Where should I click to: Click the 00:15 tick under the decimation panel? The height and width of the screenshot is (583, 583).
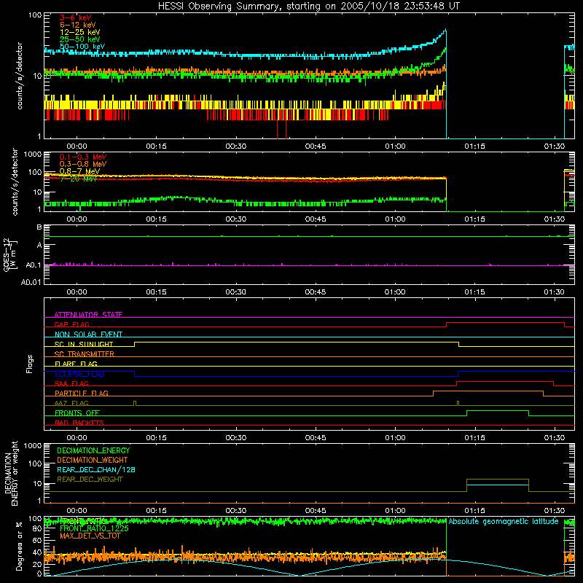[x=156, y=511]
